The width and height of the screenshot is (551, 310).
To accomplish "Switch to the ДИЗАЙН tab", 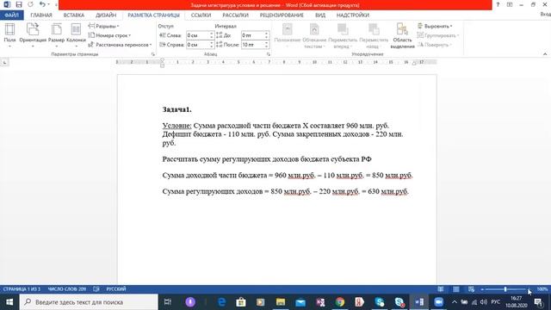I will [106, 15].
